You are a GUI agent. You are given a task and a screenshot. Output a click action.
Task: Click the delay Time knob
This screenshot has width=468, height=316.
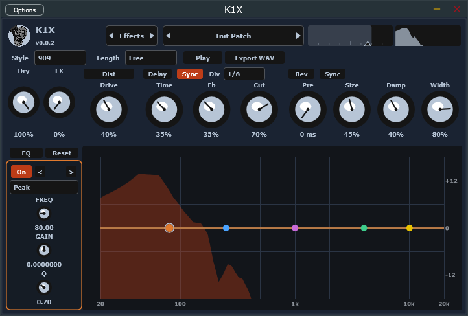pyautogui.click(x=164, y=109)
